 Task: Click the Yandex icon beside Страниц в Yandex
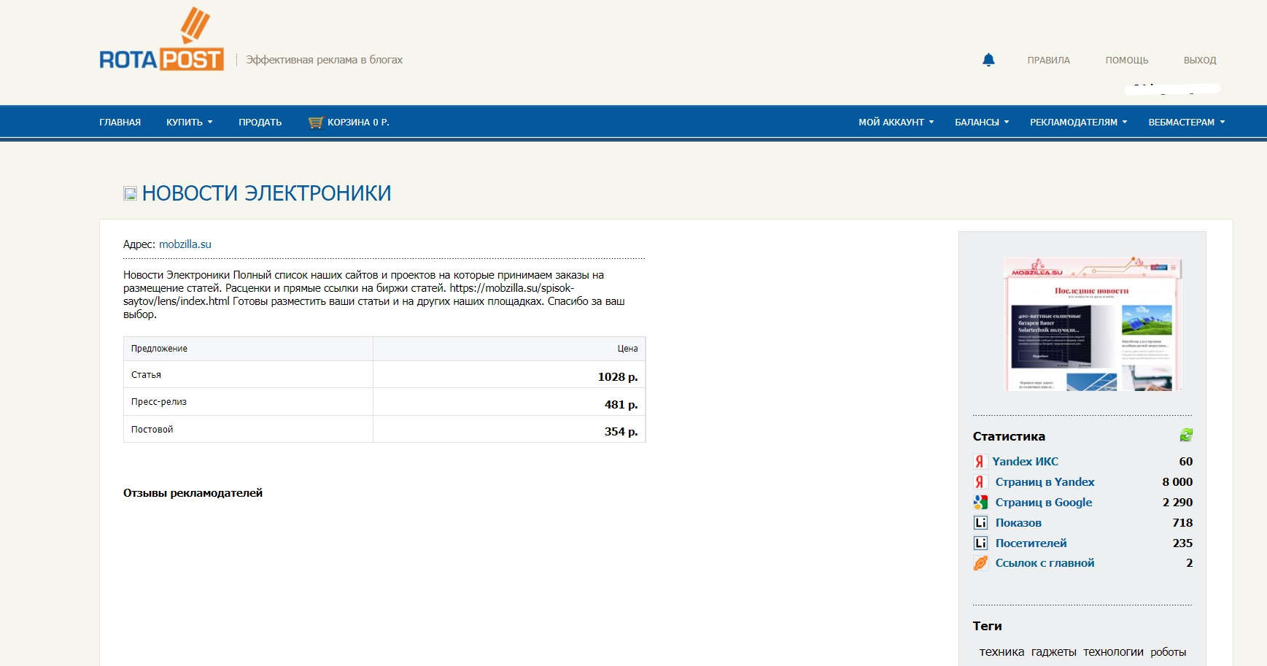(x=980, y=482)
